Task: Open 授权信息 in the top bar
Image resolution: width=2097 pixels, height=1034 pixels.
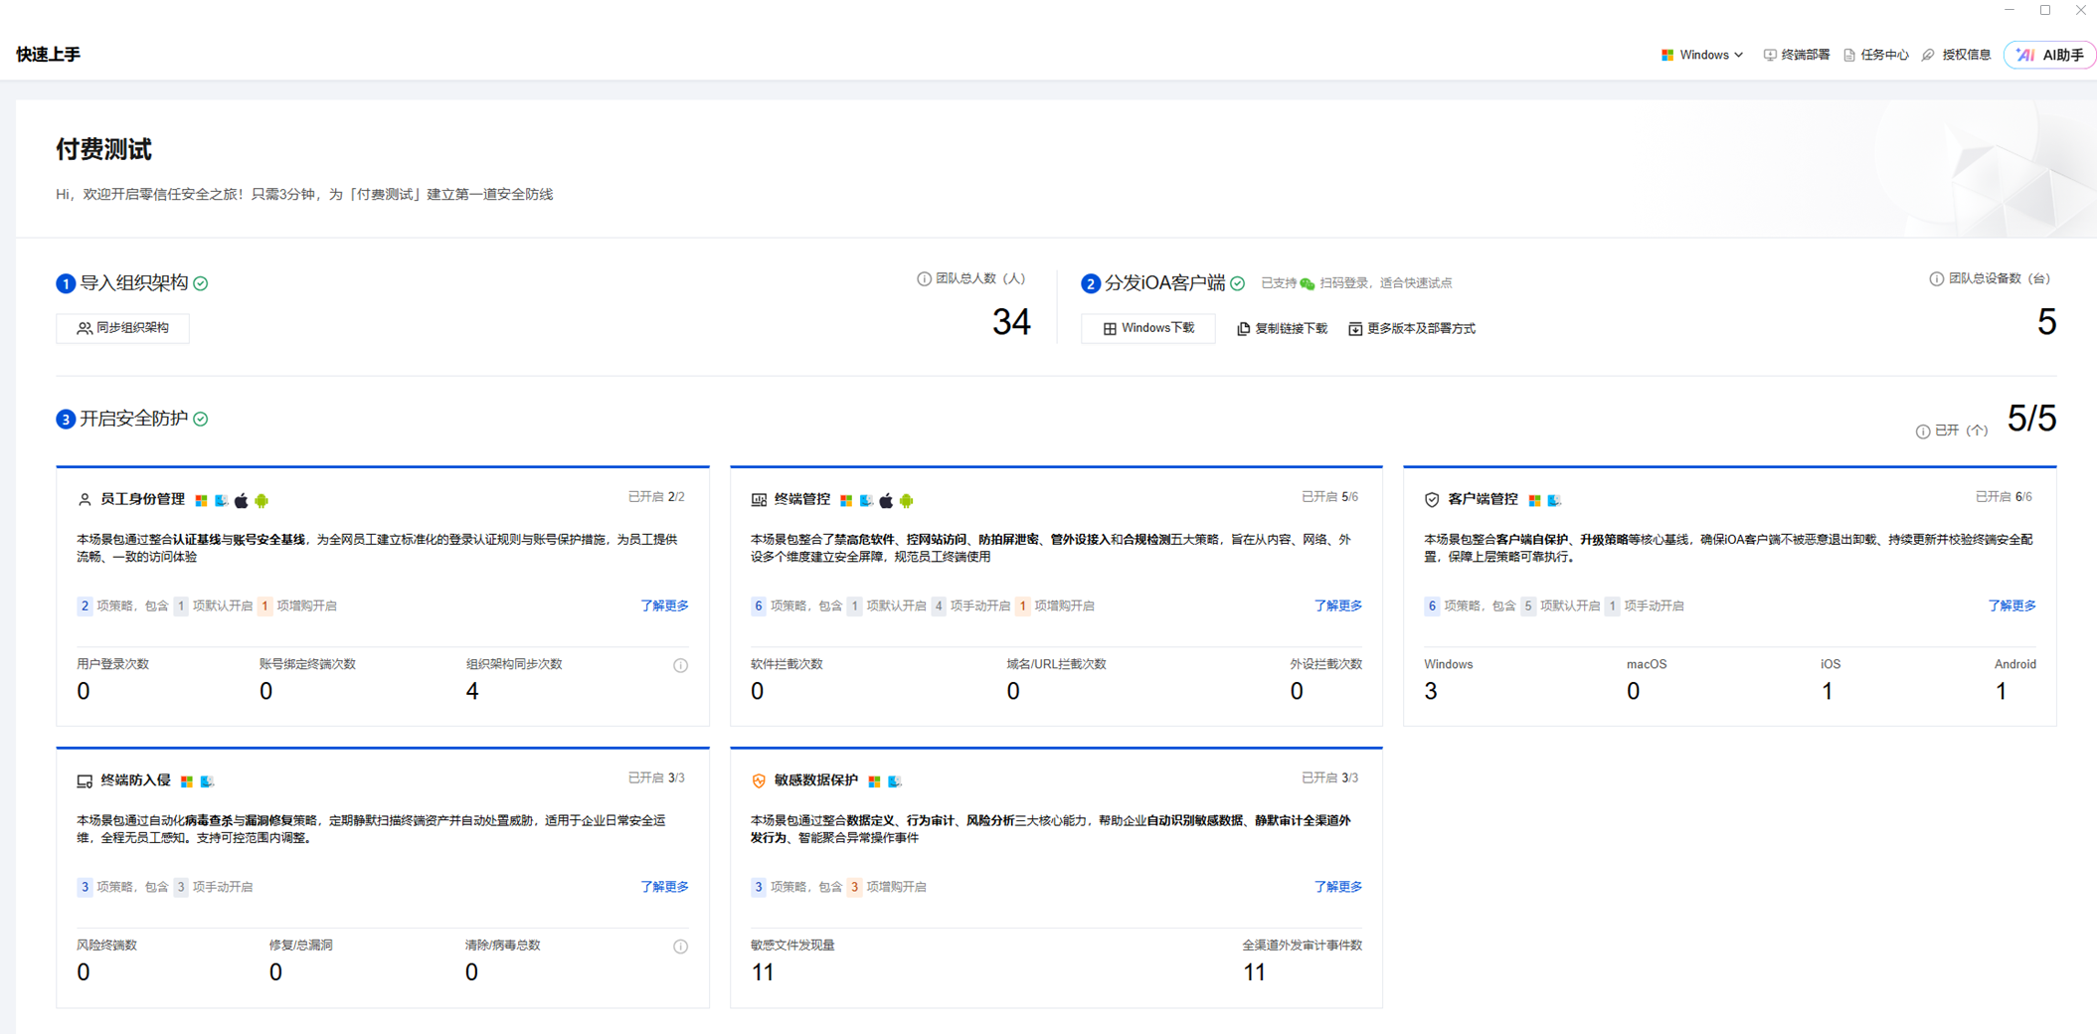Action: tap(1957, 56)
